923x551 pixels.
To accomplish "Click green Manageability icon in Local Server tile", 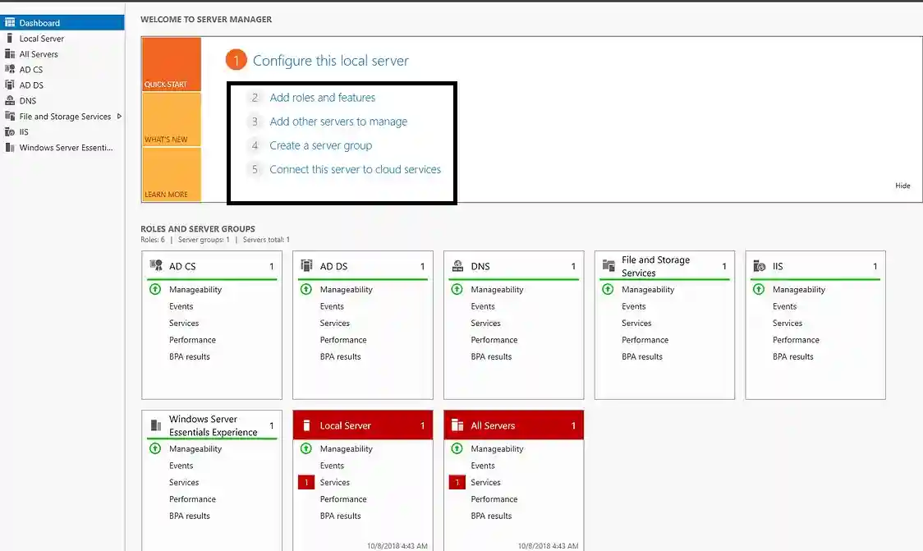I will [x=306, y=448].
